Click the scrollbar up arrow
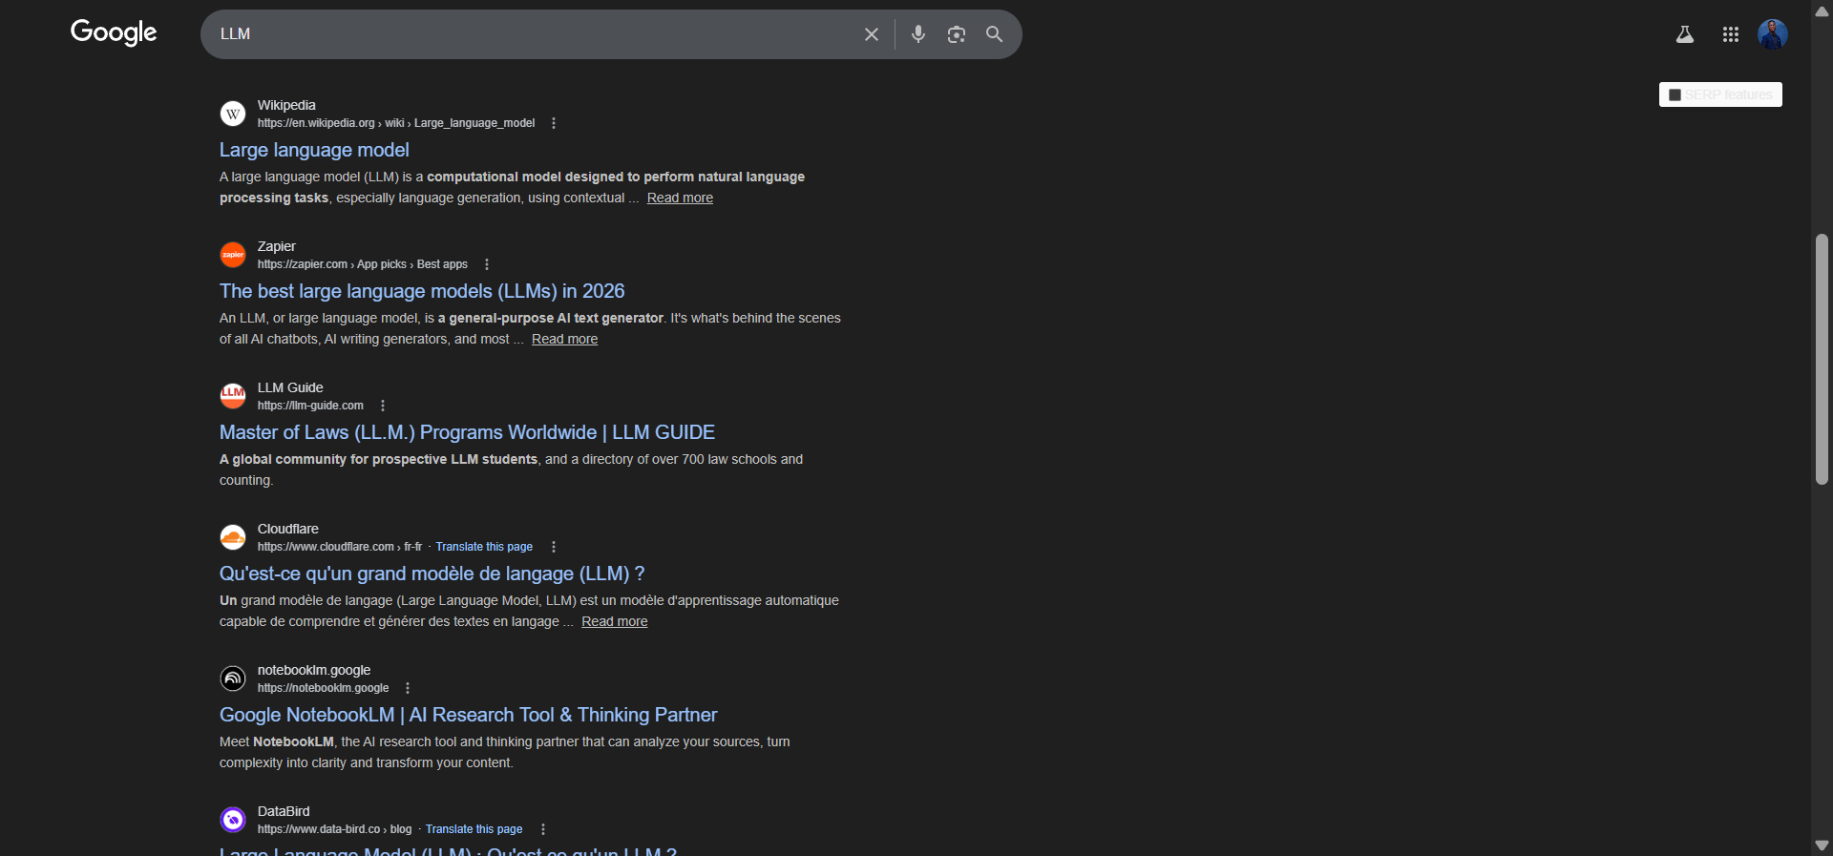Image resolution: width=1833 pixels, height=856 pixels. point(1822,10)
